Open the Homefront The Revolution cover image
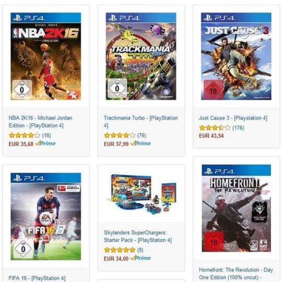The height and width of the screenshot is (282, 282). 236,208
